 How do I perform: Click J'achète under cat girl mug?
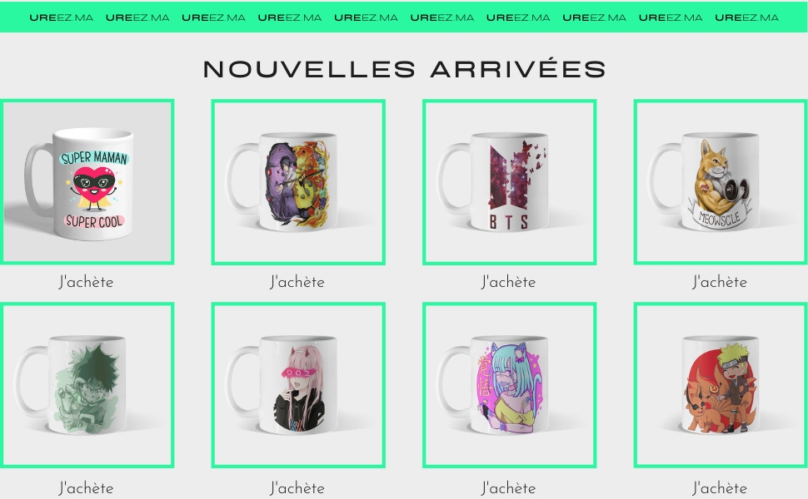(509, 487)
